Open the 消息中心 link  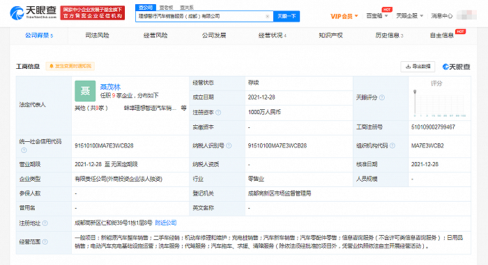point(441,16)
